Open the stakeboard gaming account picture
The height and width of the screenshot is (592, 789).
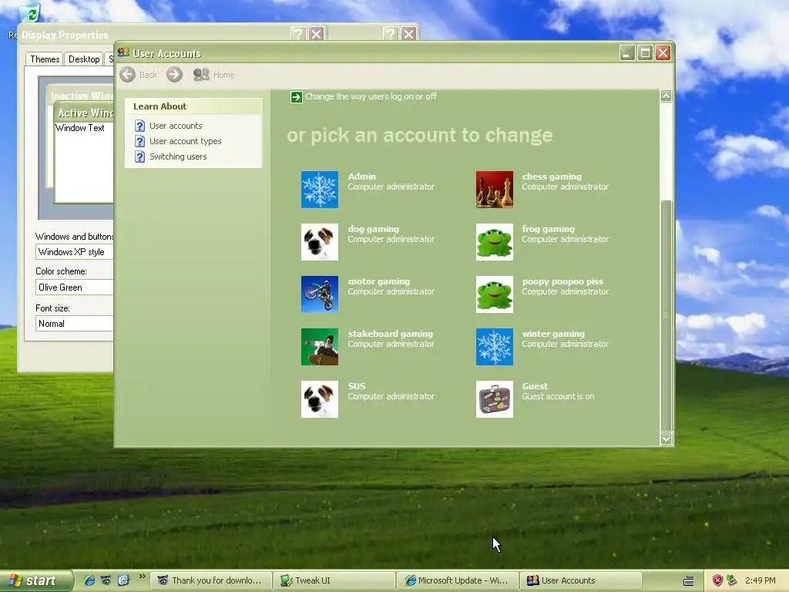click(x=320, y=347)
